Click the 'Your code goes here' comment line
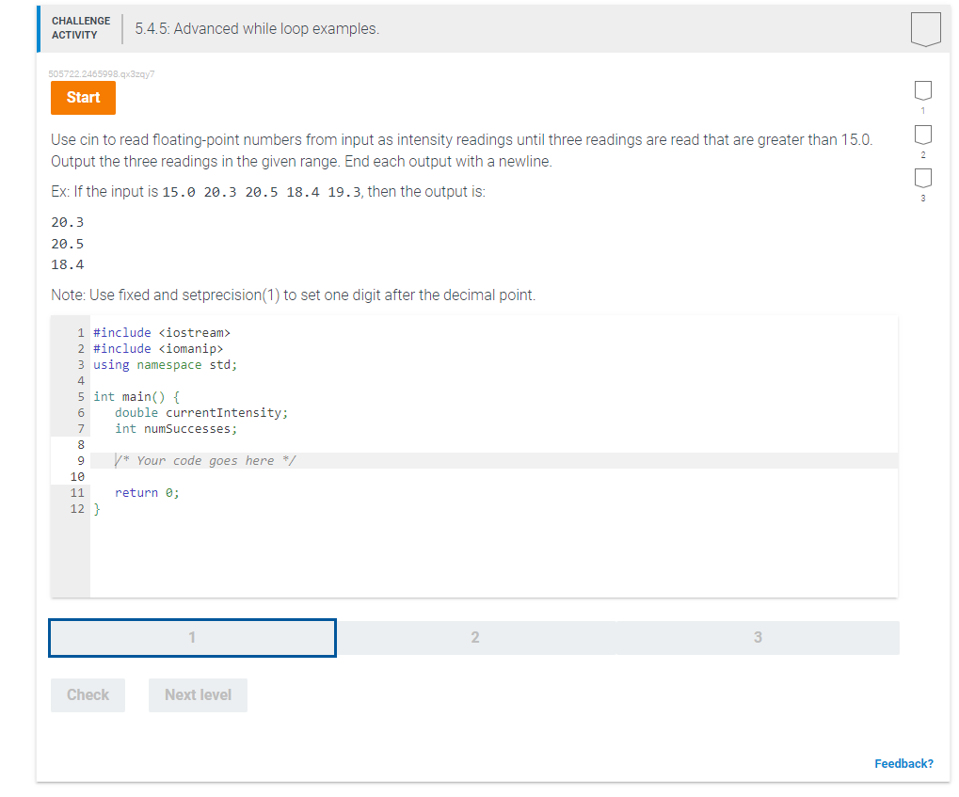The width and height of the screenshot is (959, 797). (209, 459)
